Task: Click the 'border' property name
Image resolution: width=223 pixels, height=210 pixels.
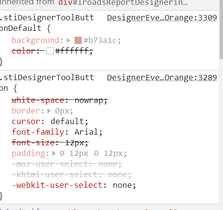Action: pos(26,111)
